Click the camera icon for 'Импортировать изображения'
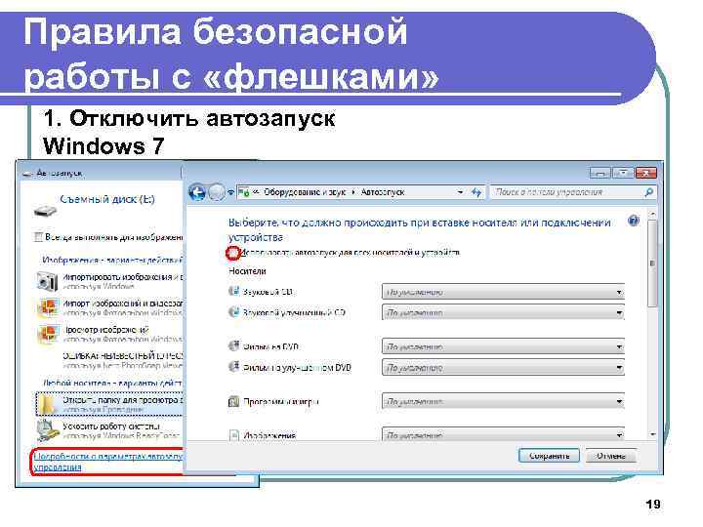This screenshot has width=703, height=527. click(47, 281)
